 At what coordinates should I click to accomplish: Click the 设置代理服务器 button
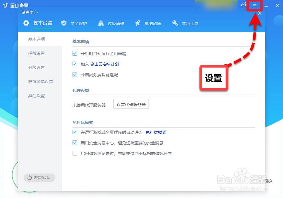point(131,104)
